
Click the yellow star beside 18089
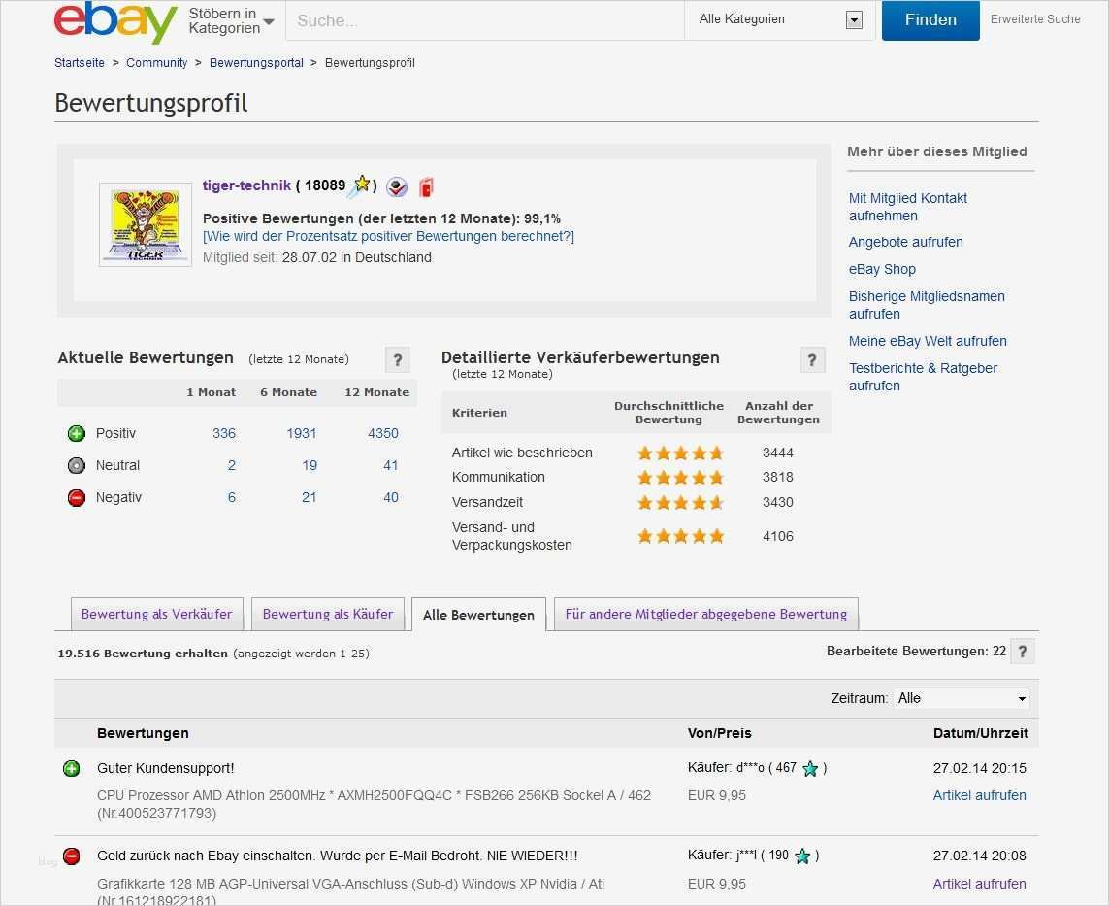click(x=361, y=185)
